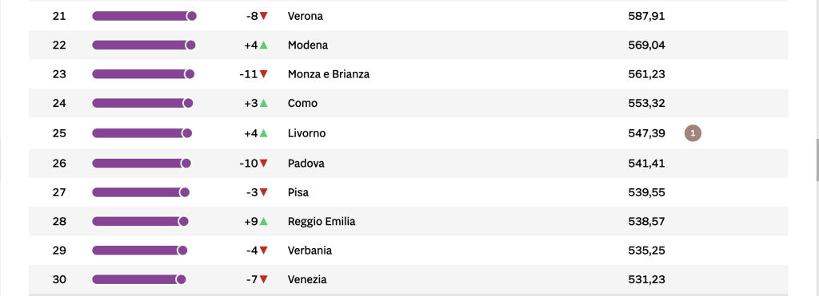The width and height of the screenshot is (819, 296).
Task: Click the green up arrow beside Como
Action: (x=264, y=103)
